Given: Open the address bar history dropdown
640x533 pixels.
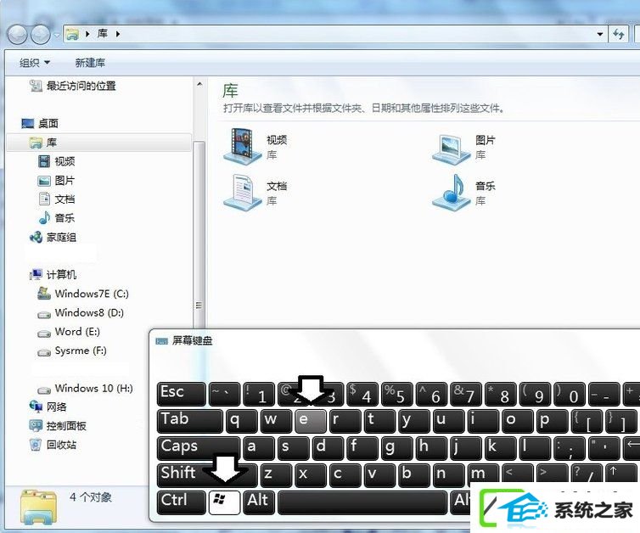Looking at the screenshot, I should [599, 34].
